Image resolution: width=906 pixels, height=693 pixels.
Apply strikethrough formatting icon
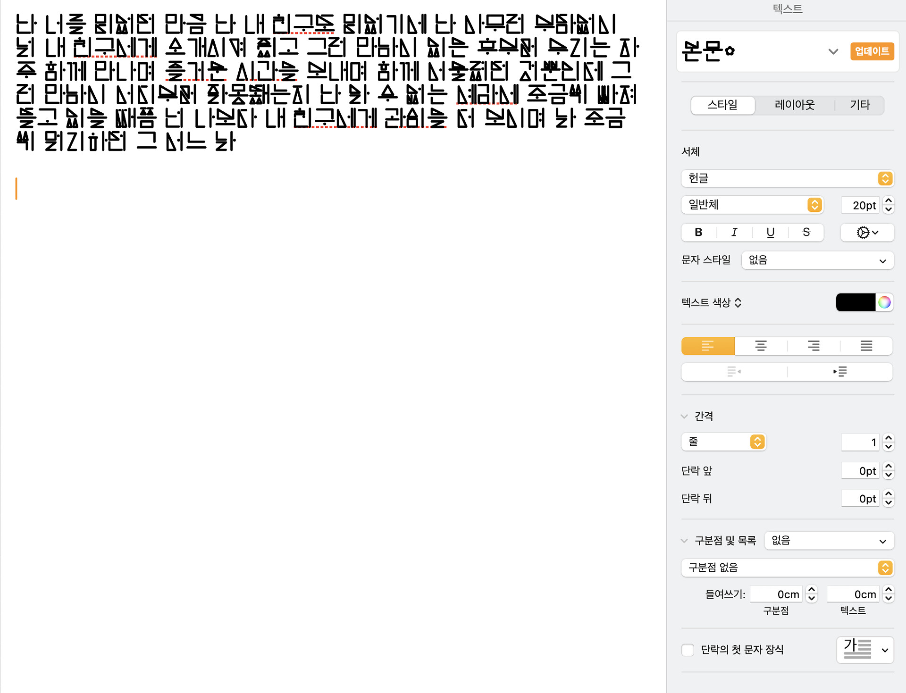point(806,232)
